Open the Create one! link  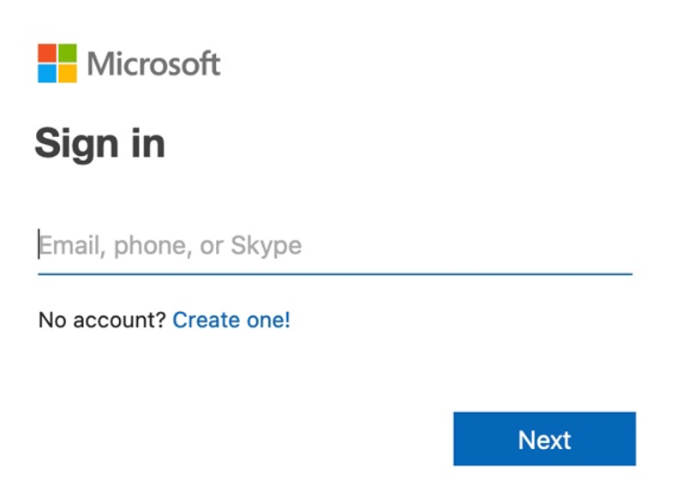coord(231,320)
